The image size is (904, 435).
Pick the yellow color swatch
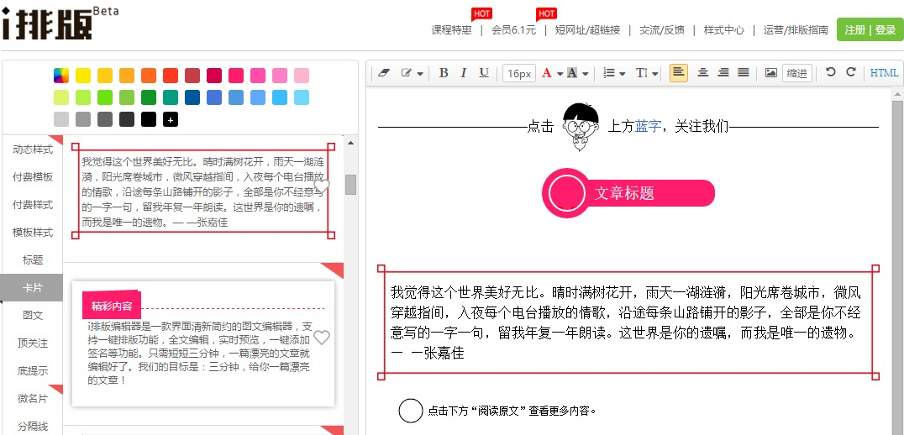point(83,76)
